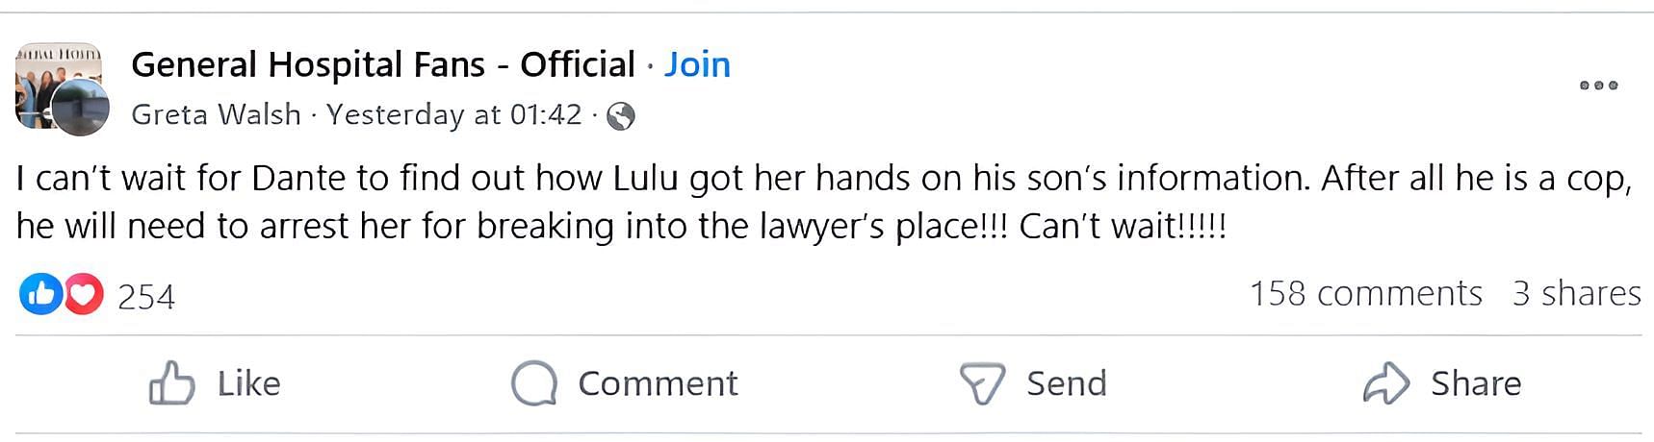Screen dimensions: 1654x442
Task: Join the General Hospital Fans group
Action: [697, 64]
